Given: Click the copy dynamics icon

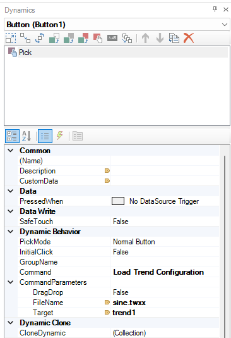Looking at the screenshot, I should (x=174, y=38).
